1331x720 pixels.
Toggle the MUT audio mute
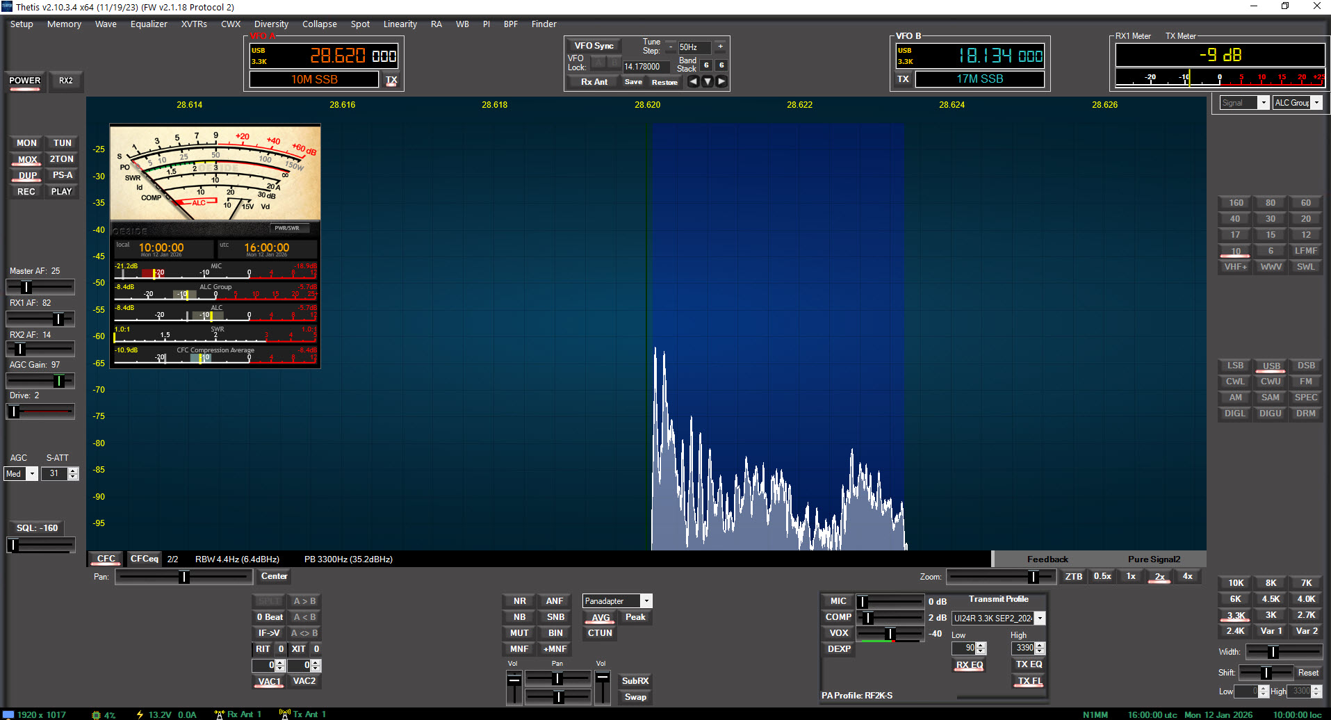pyautogui.click(x=518, y=632)
